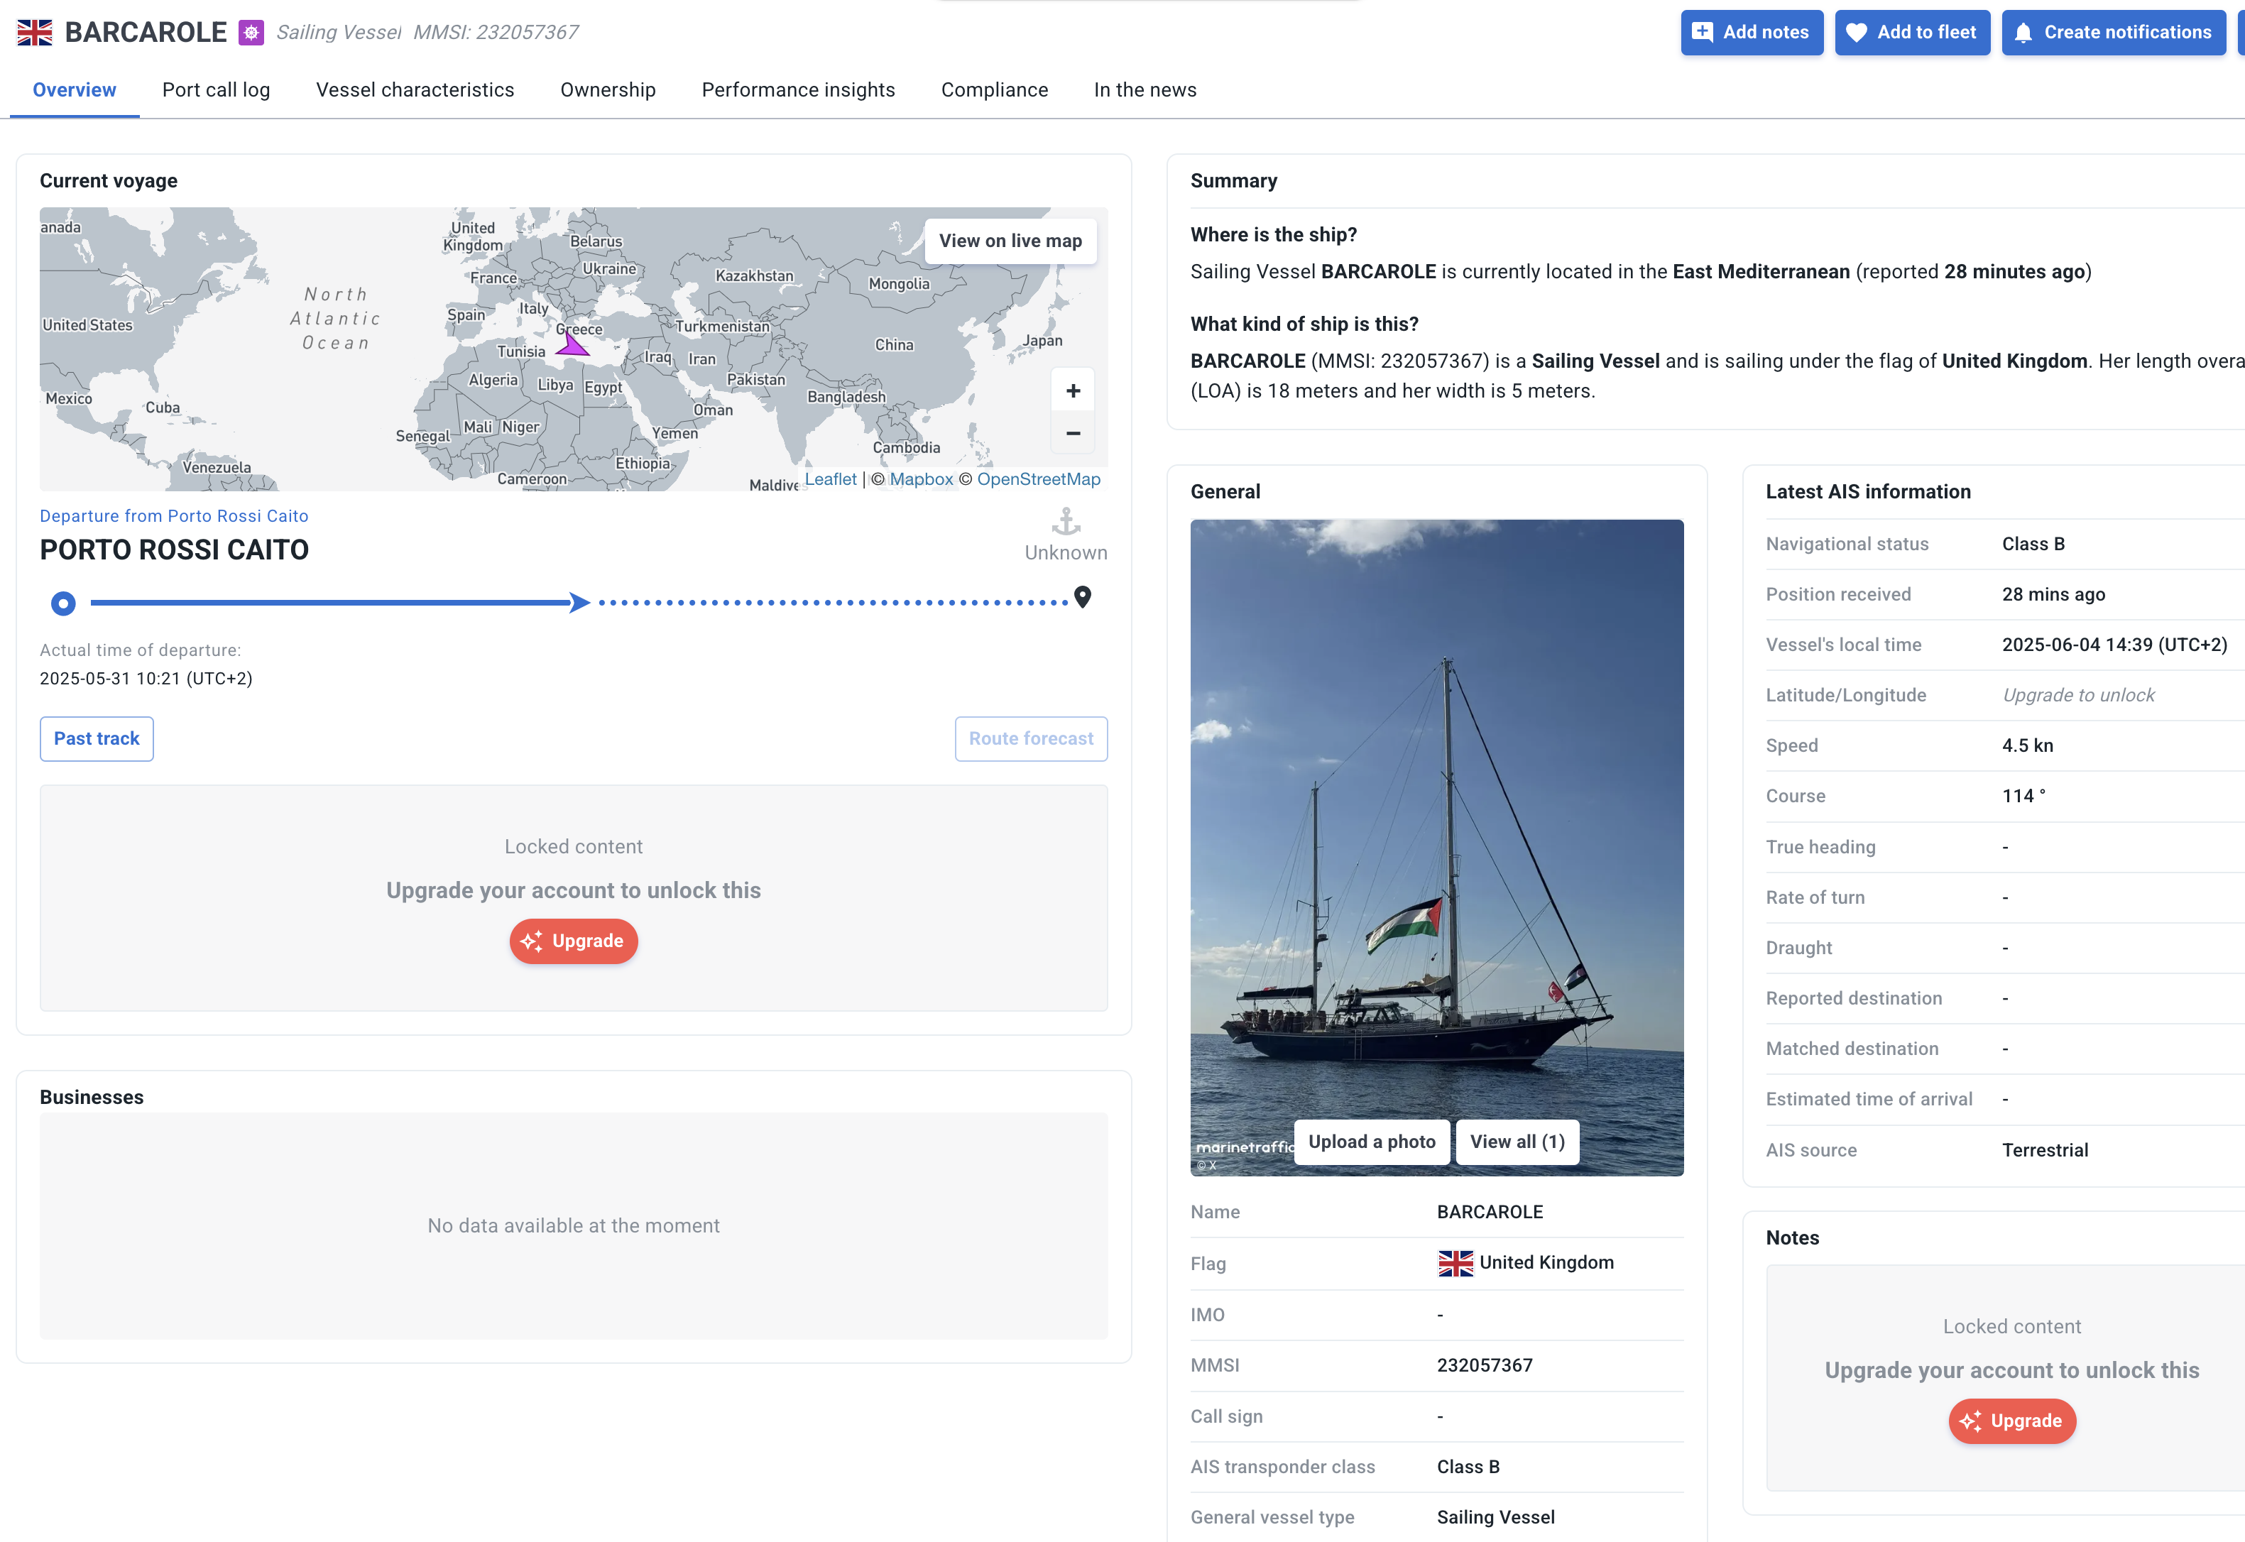Add the vessel to fleet
The image size is (2245, 1542).
point(1912,33)
